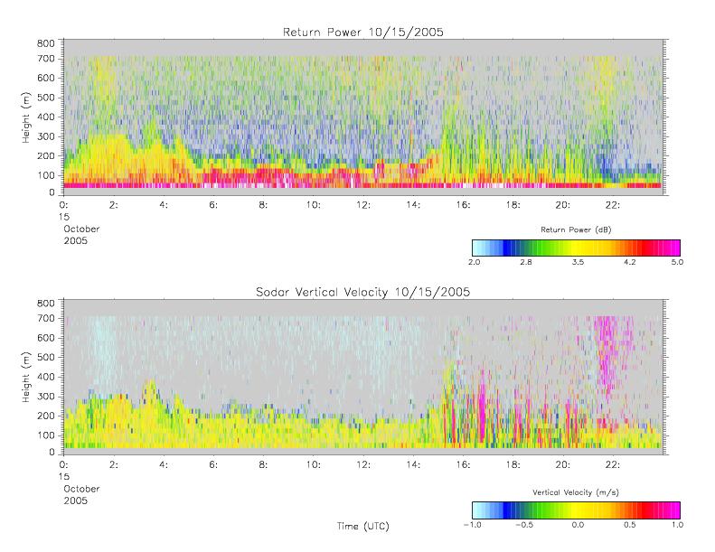
Task: Click "700" height tick on Vertical Velocity plot
Action: (x=45, y=319)
